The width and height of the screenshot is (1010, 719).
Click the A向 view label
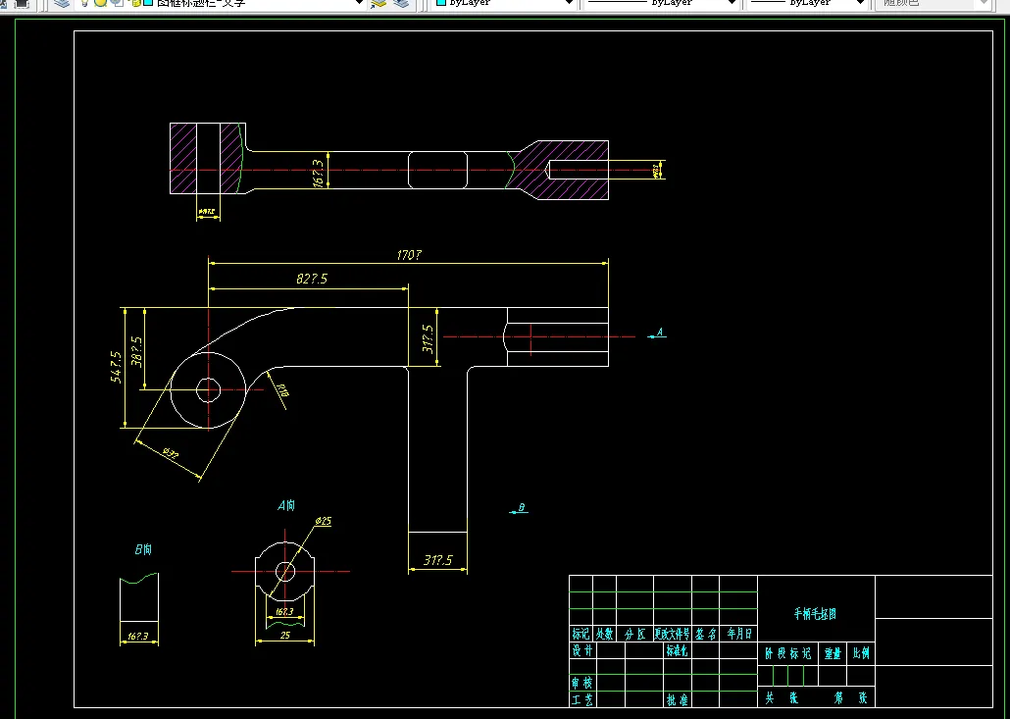tap(286, 506)
